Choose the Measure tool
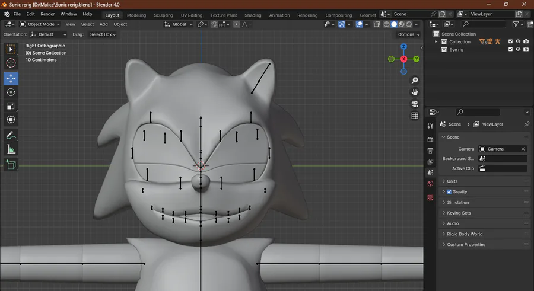The width and height of the screenshot is (534, 291). pos(11,149)
